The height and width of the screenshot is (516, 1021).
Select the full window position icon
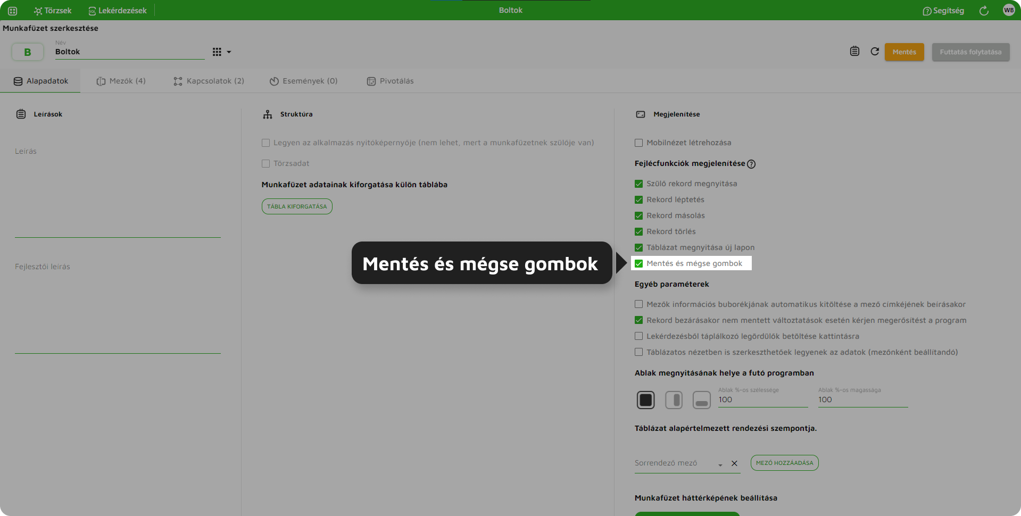click(x=646, y=400)
